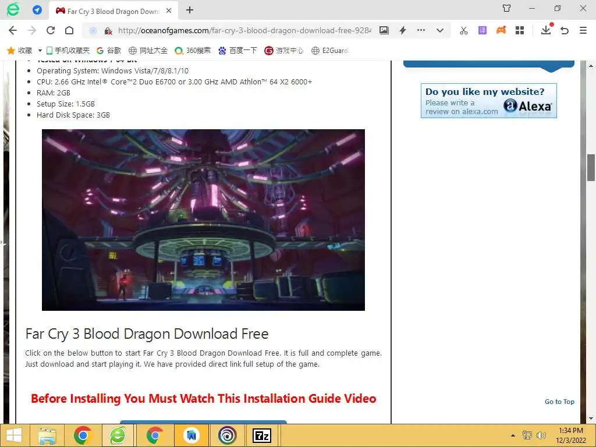596x447 pixels.
Task: Click the 'Hard Disk Space: 3GB' text
Action: [x=73, y=115]
